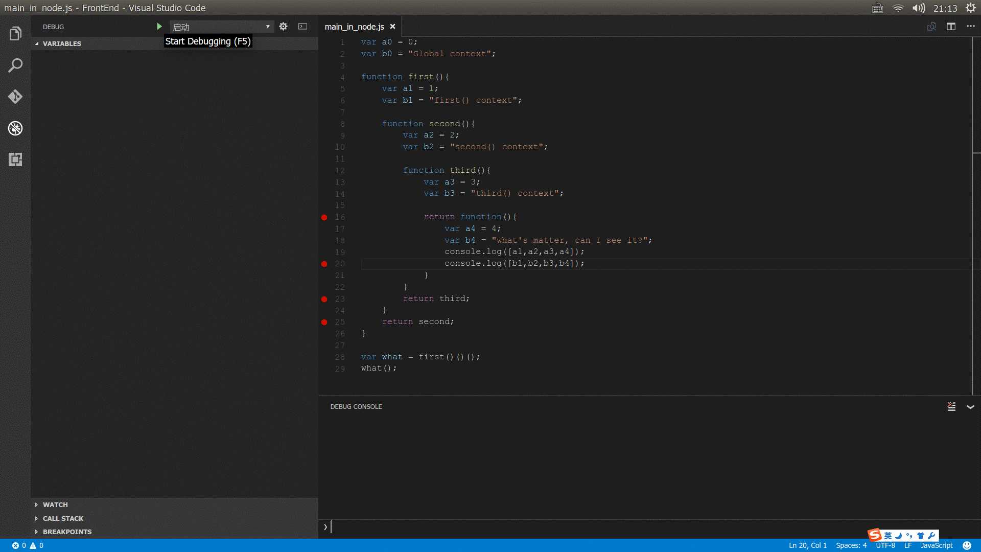Collapse the VARIABLES section
This screenshot has height=552, width=981.
174,43
